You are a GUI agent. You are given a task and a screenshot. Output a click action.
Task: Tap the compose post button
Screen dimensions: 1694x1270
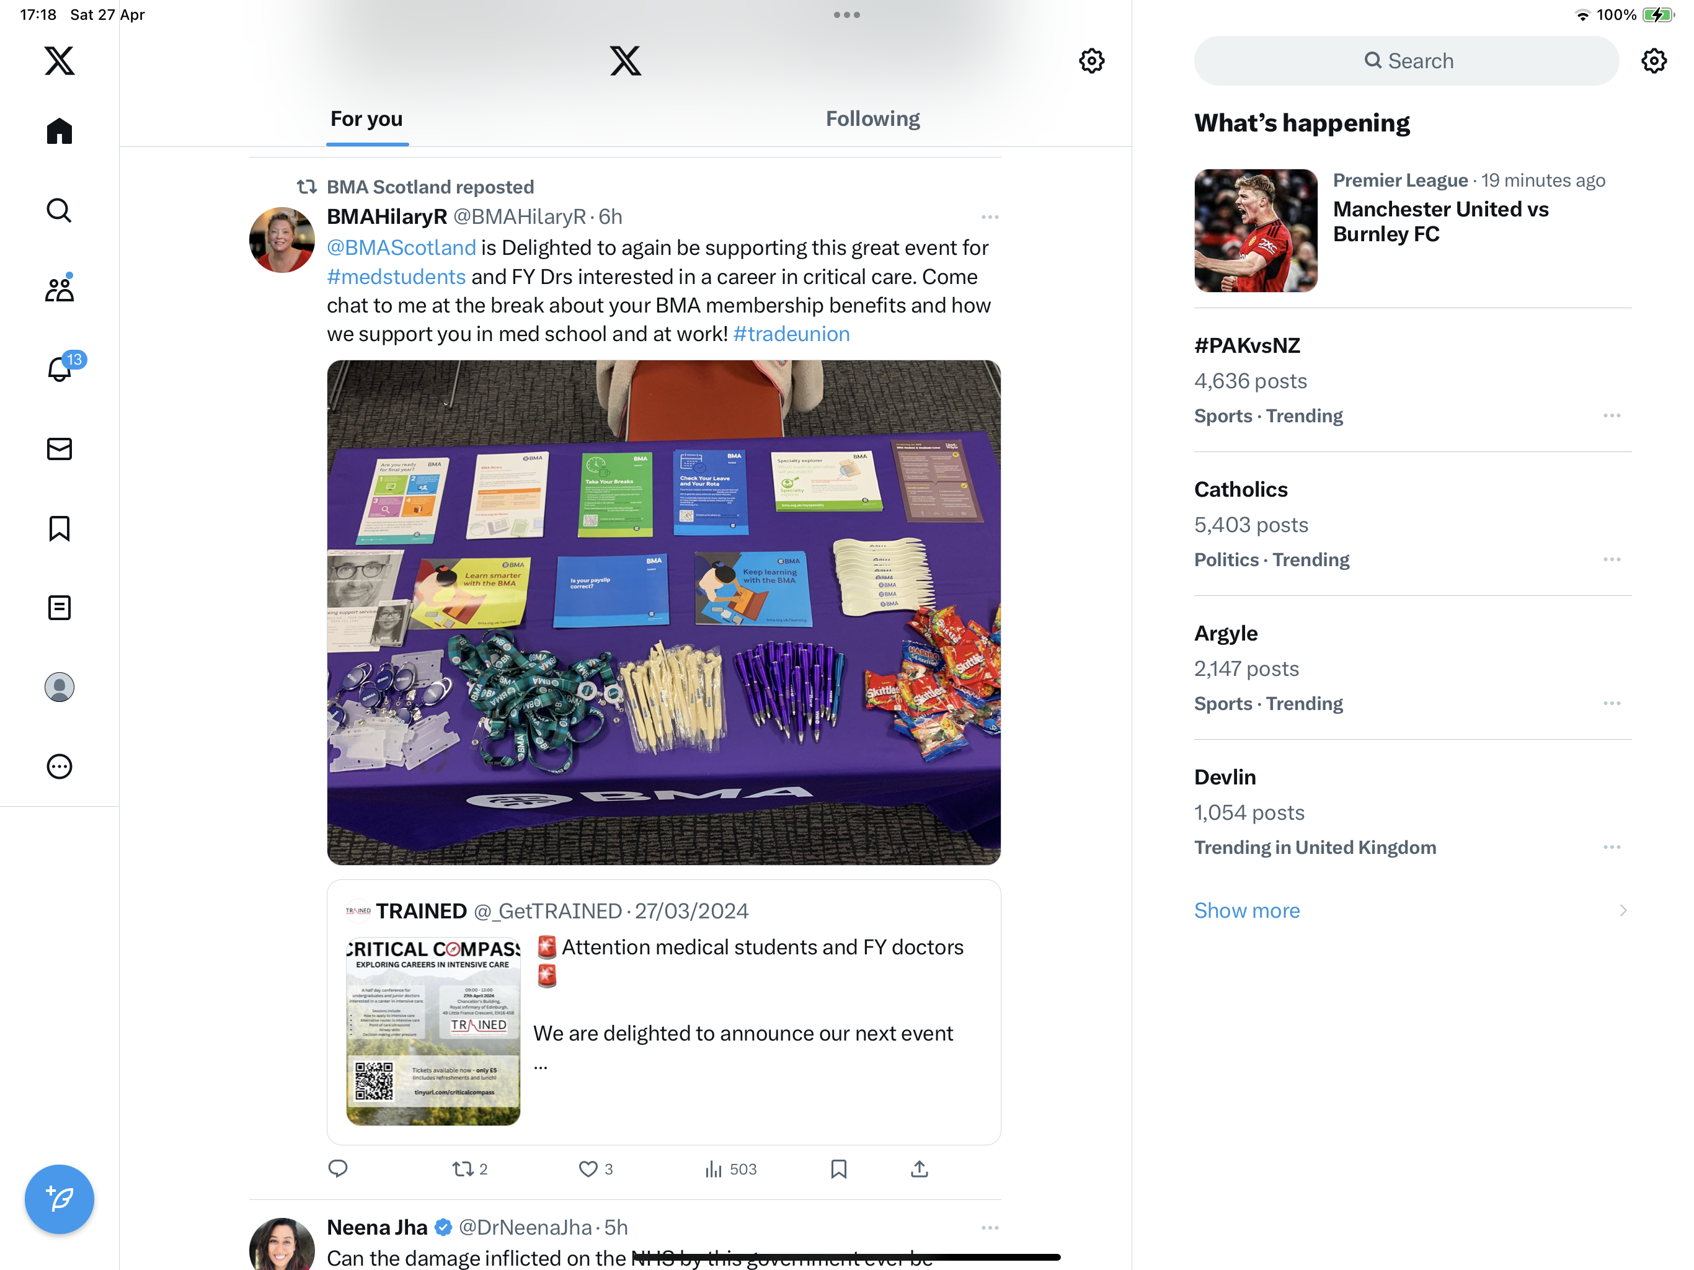59,1199
